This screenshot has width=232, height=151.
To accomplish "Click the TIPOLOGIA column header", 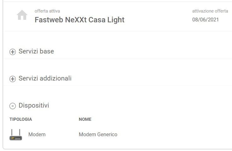I will 21,119.
